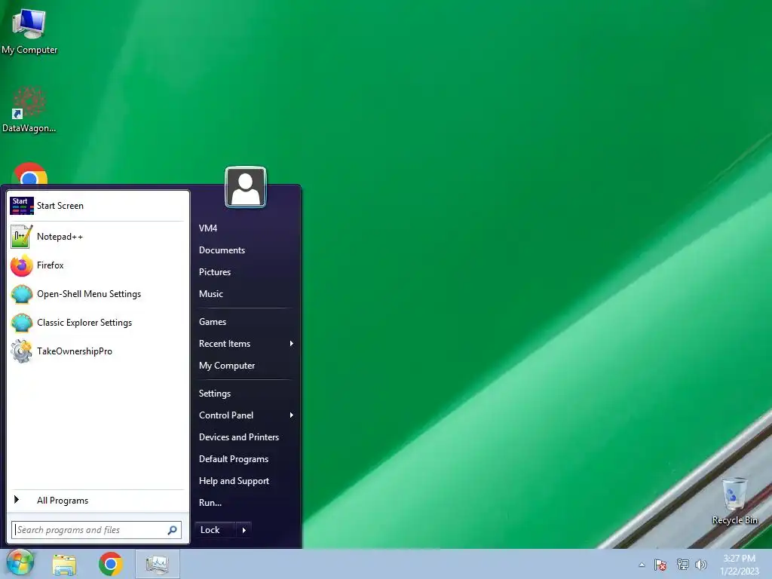This screenshot has height=579, width=772.
Task: Click the volume speaker tray icon
Action: [x=701, y=564]
